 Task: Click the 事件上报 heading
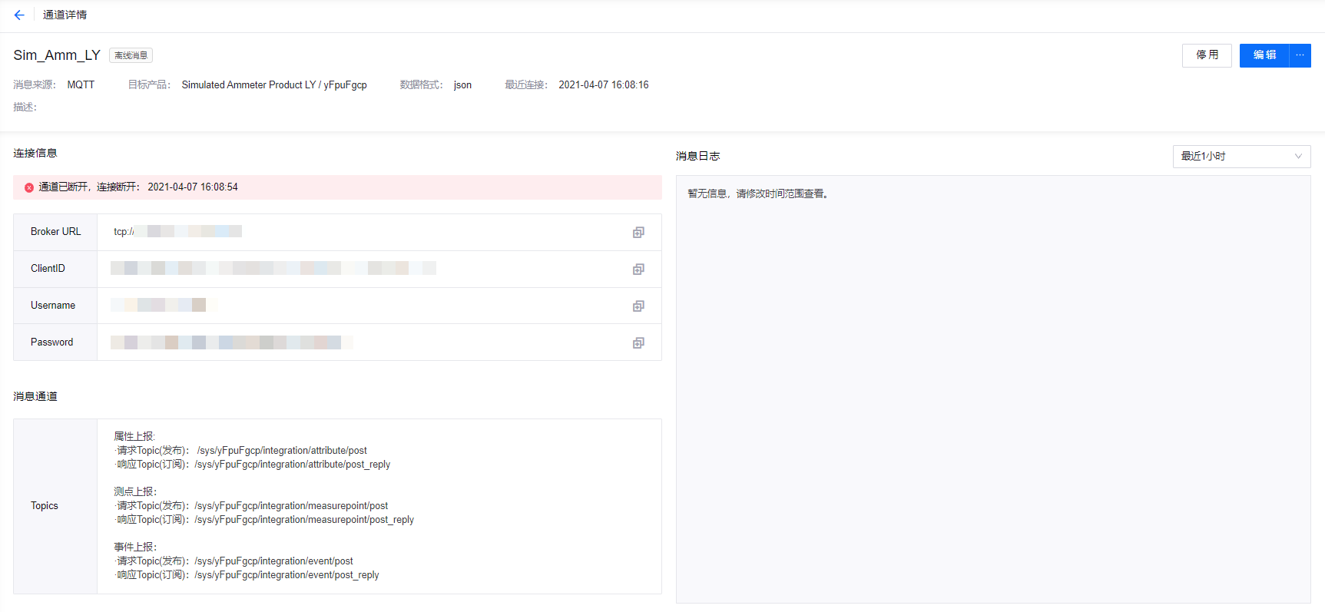point(134,547)
